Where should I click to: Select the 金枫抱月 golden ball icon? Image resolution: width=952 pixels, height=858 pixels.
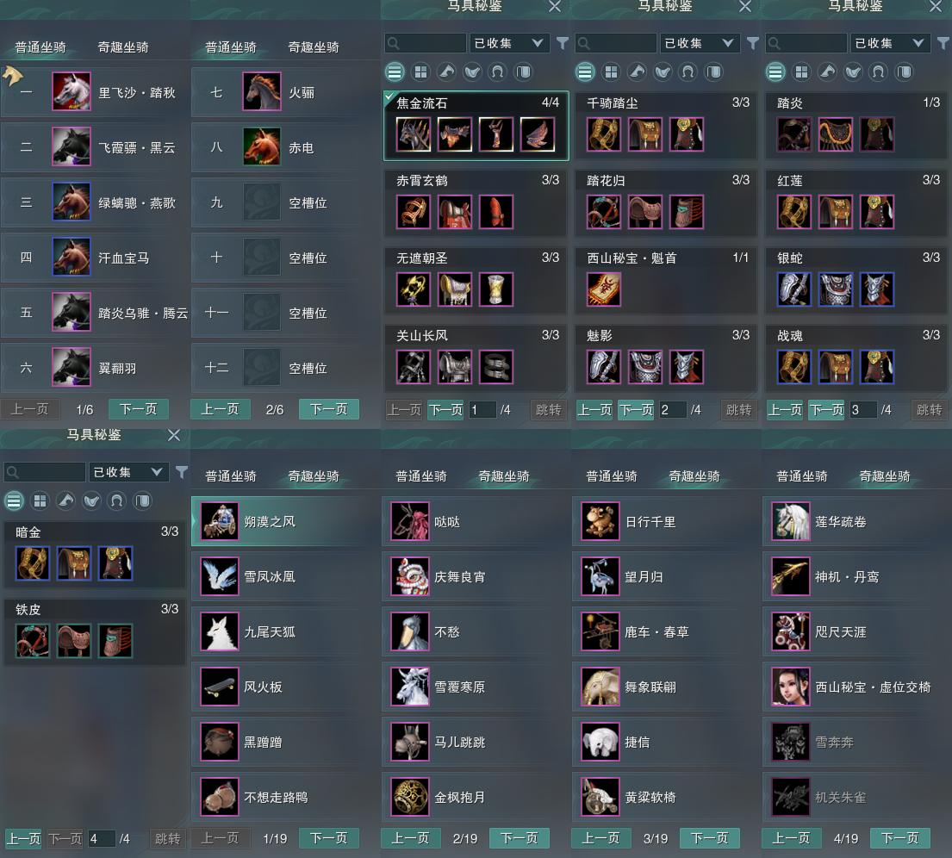coord(410,797)
